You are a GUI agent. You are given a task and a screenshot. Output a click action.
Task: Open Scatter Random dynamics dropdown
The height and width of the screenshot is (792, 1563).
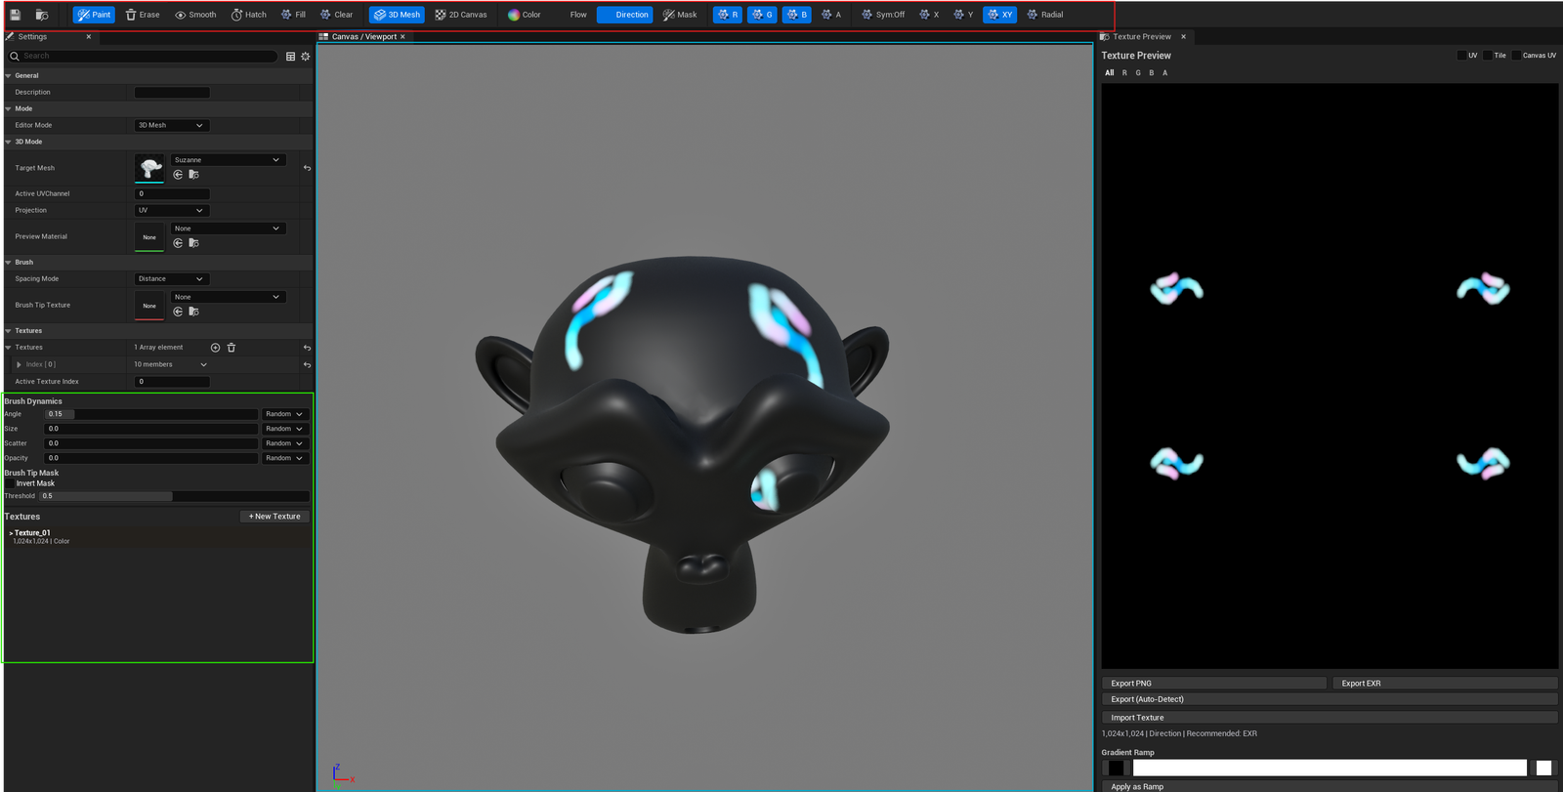(x=285, y=443)
